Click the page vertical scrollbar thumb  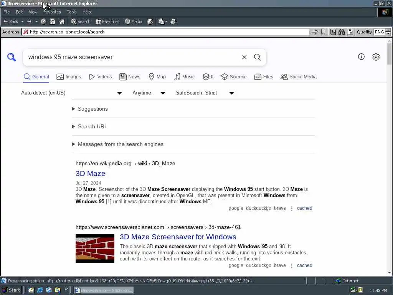tap(389, 54)
